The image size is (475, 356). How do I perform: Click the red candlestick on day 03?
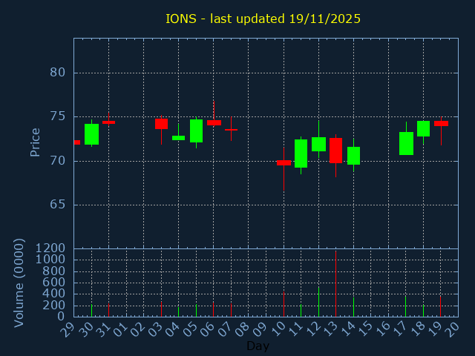pyautogui.click(x=161, y=124)
